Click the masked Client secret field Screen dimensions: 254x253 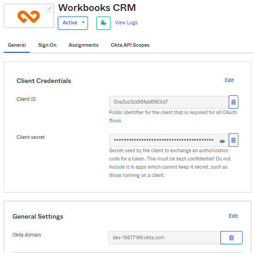169,140
